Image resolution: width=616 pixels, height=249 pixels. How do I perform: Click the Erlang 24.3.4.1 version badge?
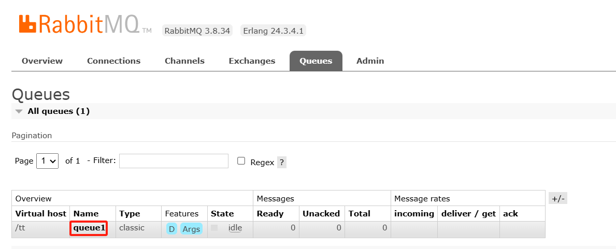[273, 31]
